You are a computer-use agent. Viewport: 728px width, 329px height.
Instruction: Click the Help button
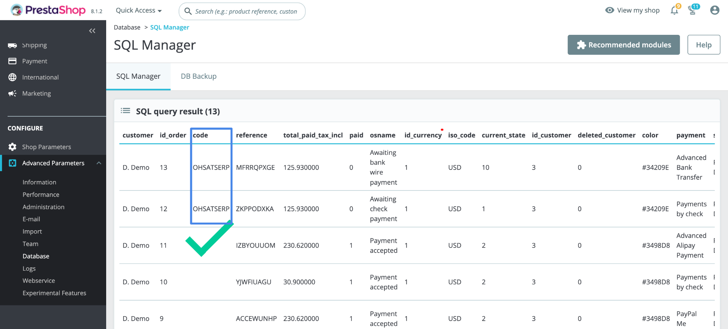pos(704,45)
